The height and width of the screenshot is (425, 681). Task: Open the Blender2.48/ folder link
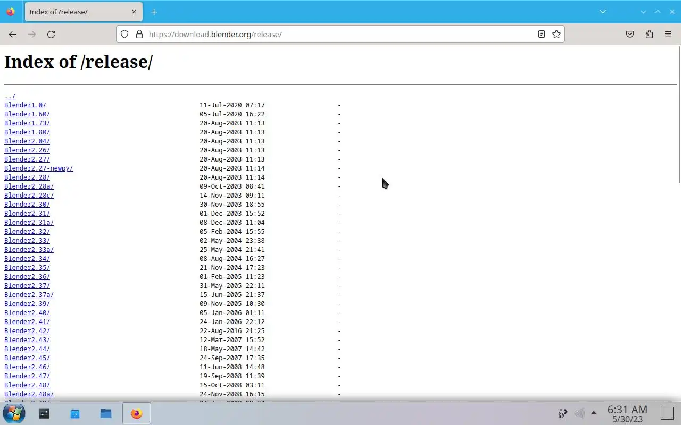coord(27,385)
